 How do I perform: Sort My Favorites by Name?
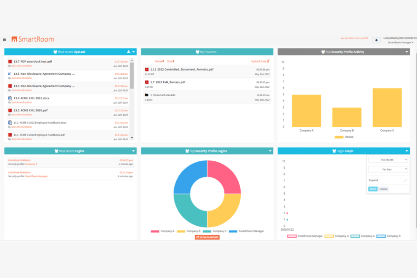pyautogui.click(x=159, y=61)
